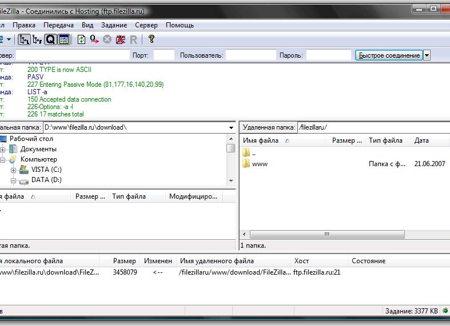The image size is (450, 326).
Task: Expand the VISTA (C:) drive node
Action: tap(13, 170)
